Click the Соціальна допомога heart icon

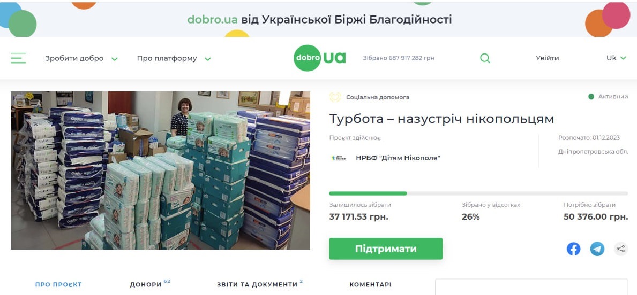(335, 97)
